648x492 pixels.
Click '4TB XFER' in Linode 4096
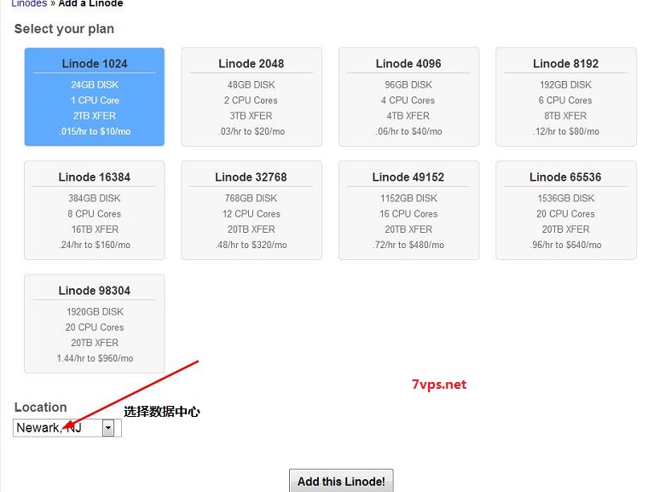[408, 116]
